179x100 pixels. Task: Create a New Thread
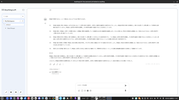click(x=10, y=28)
